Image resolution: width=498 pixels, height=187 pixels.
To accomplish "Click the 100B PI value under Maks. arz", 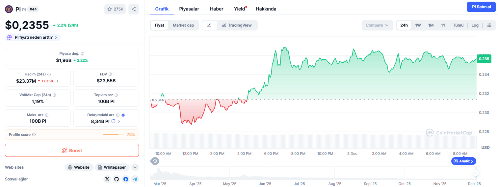I will click(38, 121).
